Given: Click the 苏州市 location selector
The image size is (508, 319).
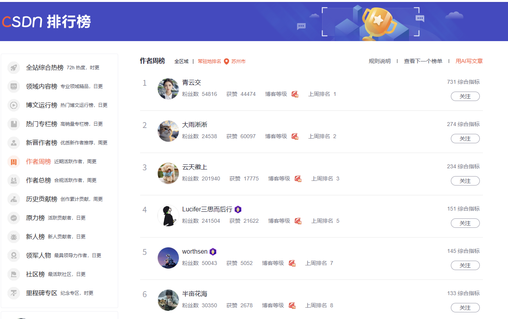Looking at the screenshot, I should coord(238,61).
